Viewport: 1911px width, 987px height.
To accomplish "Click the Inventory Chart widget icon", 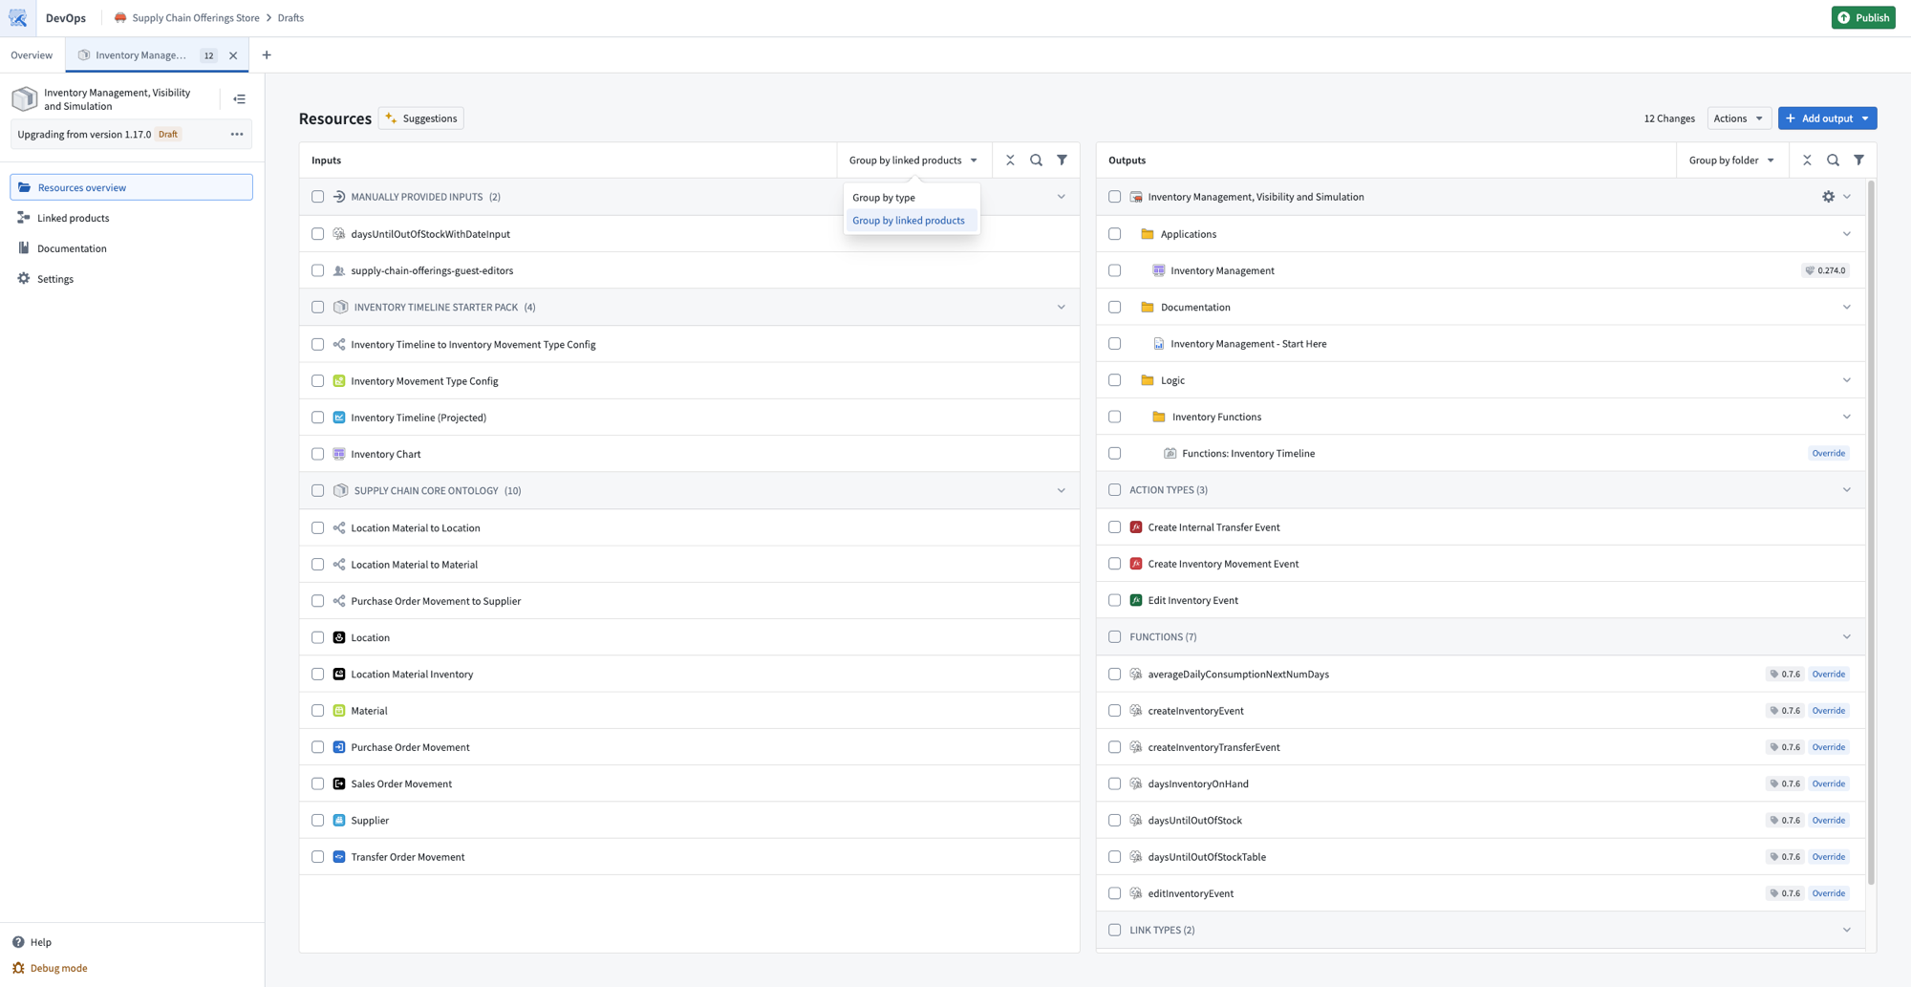I will pyautogui.click(x=339, y=454).
